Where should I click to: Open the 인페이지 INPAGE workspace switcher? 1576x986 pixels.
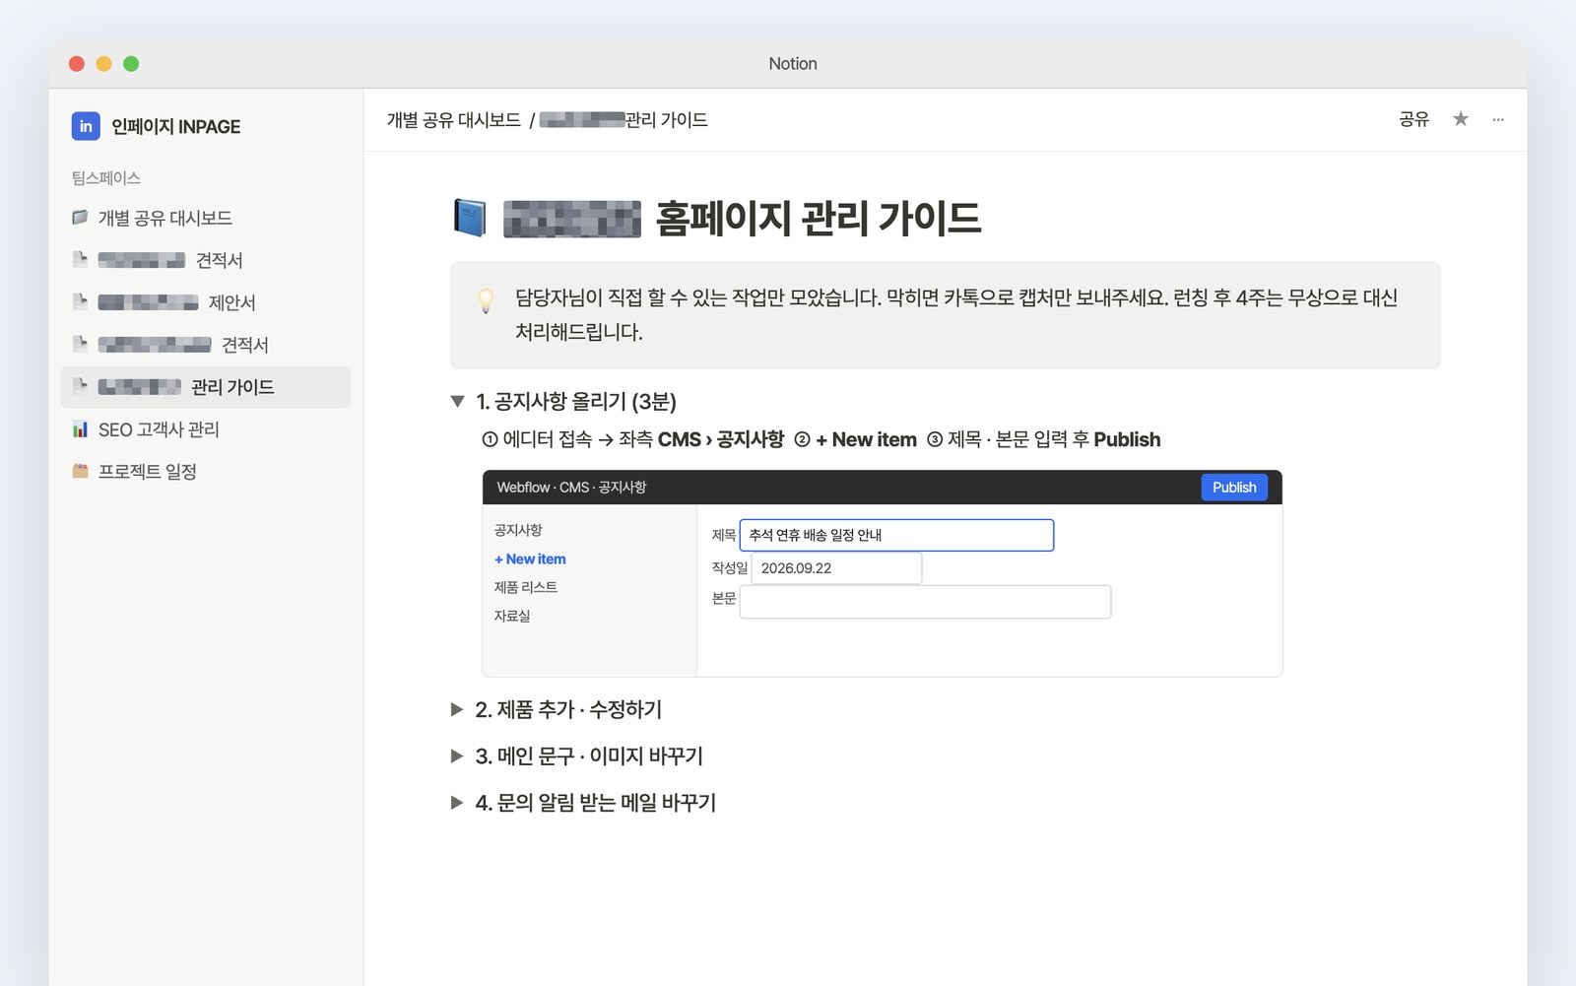click(157, 126)
